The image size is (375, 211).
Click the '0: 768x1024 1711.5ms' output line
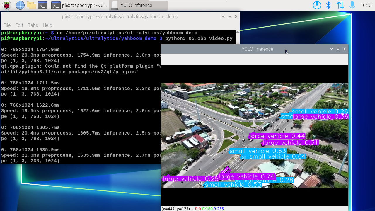30,83
